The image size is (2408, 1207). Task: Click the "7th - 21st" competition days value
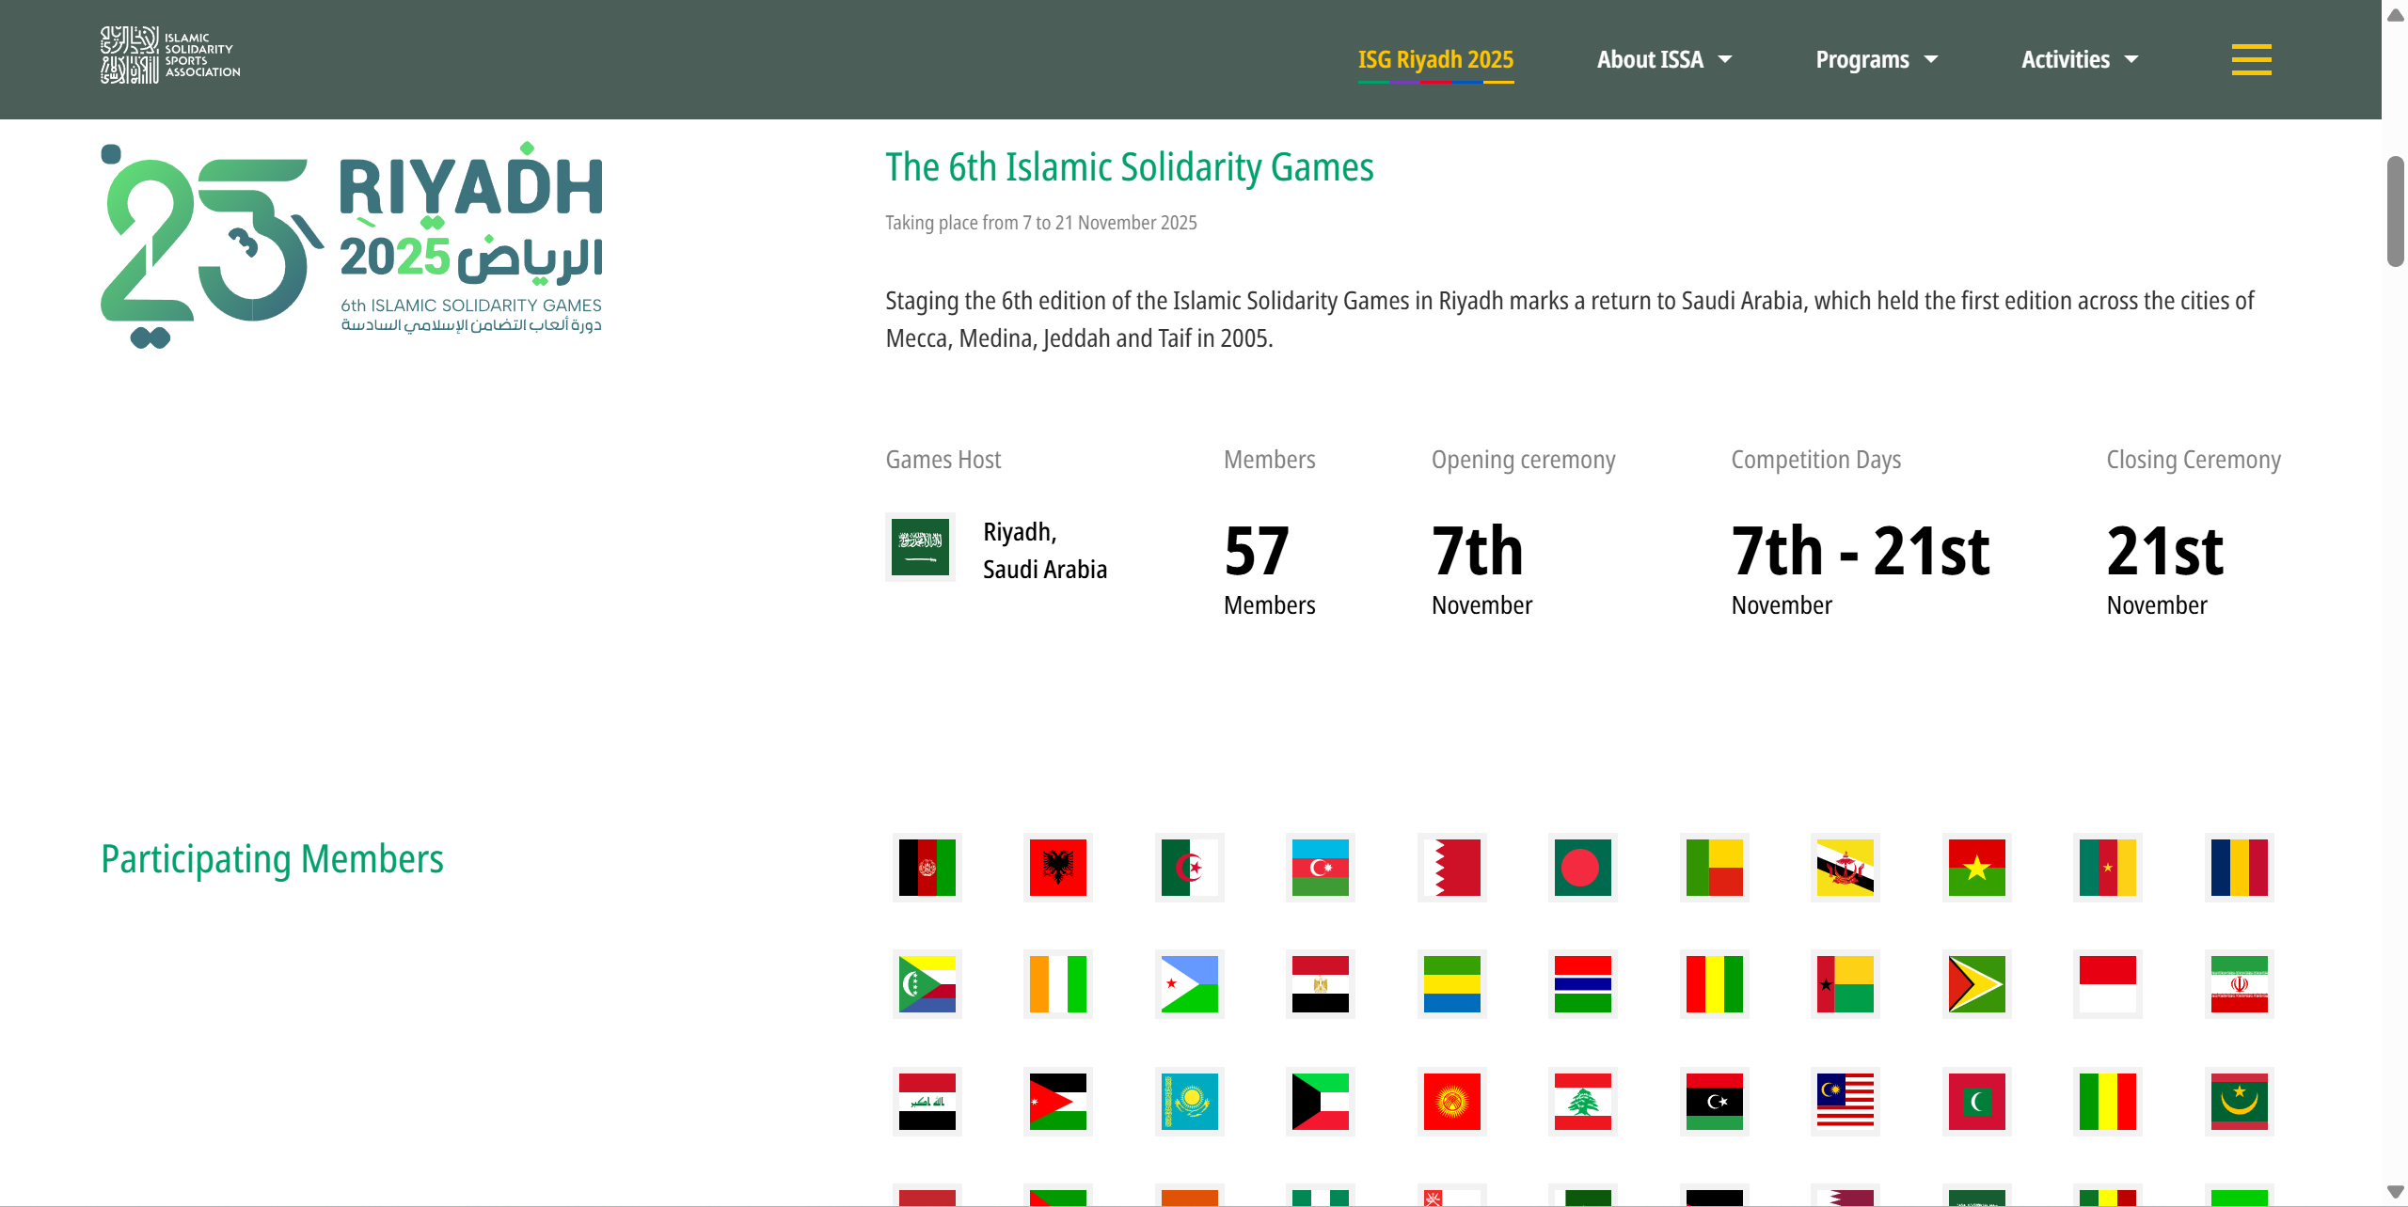[x=1860, y=551]
